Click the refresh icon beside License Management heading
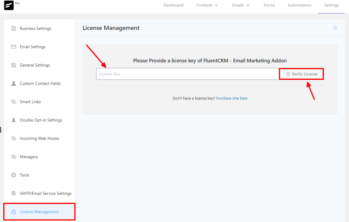The height and width of the screenshot is (222, 349). point(335,28)
